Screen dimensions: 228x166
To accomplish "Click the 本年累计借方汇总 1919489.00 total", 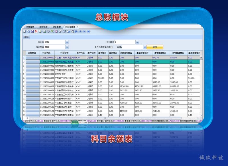I will pyautogui.click(x=111, y=121).
